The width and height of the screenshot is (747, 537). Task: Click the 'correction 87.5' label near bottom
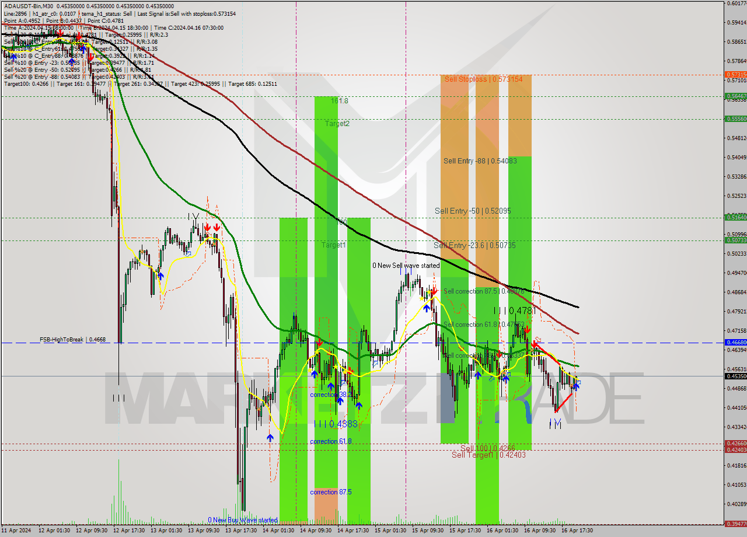(330, 492)
